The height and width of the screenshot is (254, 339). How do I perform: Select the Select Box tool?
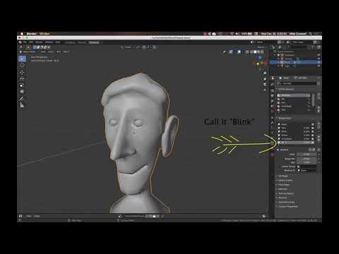pos(22,59)
